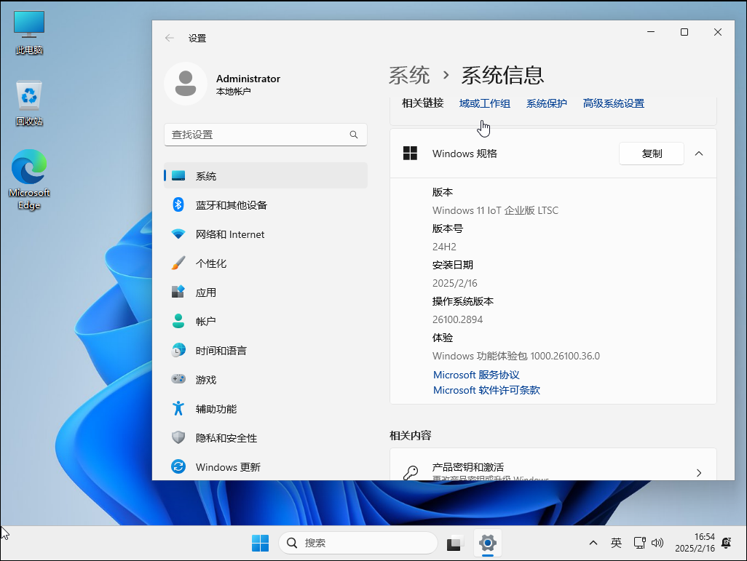Click the paintbrush icon beside 个性化

pyautogui.click(x=178, y=263)
